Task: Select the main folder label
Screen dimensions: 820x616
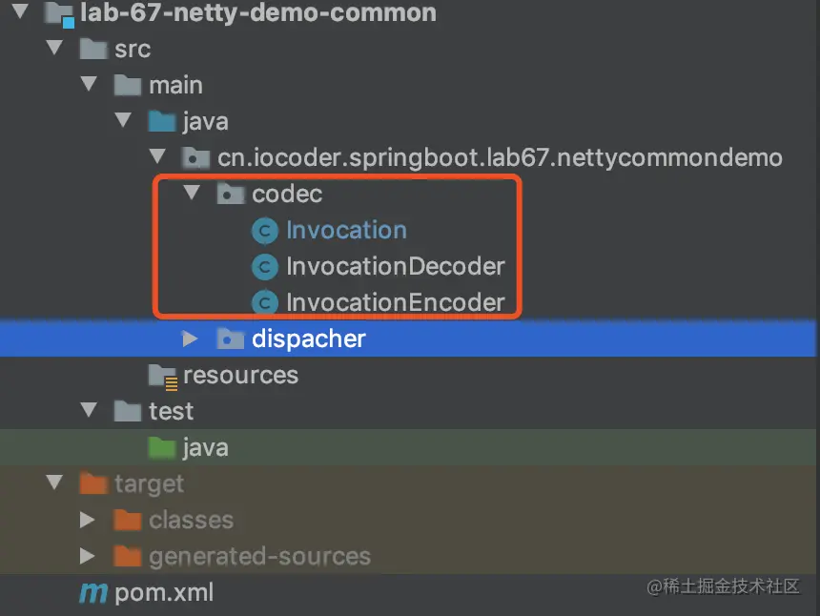Action: [x=175, y=85]
